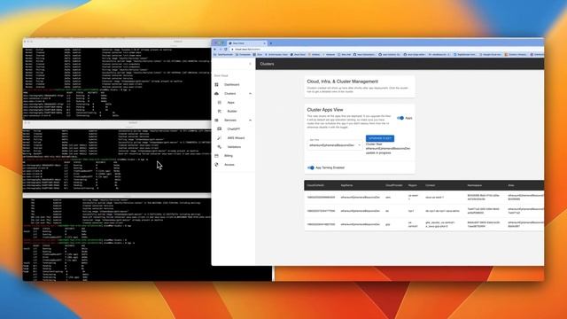This screenshot has height=319, width=567.
Task: Click the Context column header
Action: (430, 185)
